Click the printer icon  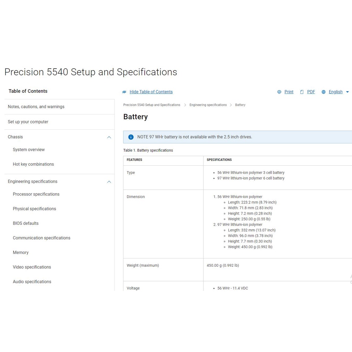click(x=279, y=92)
